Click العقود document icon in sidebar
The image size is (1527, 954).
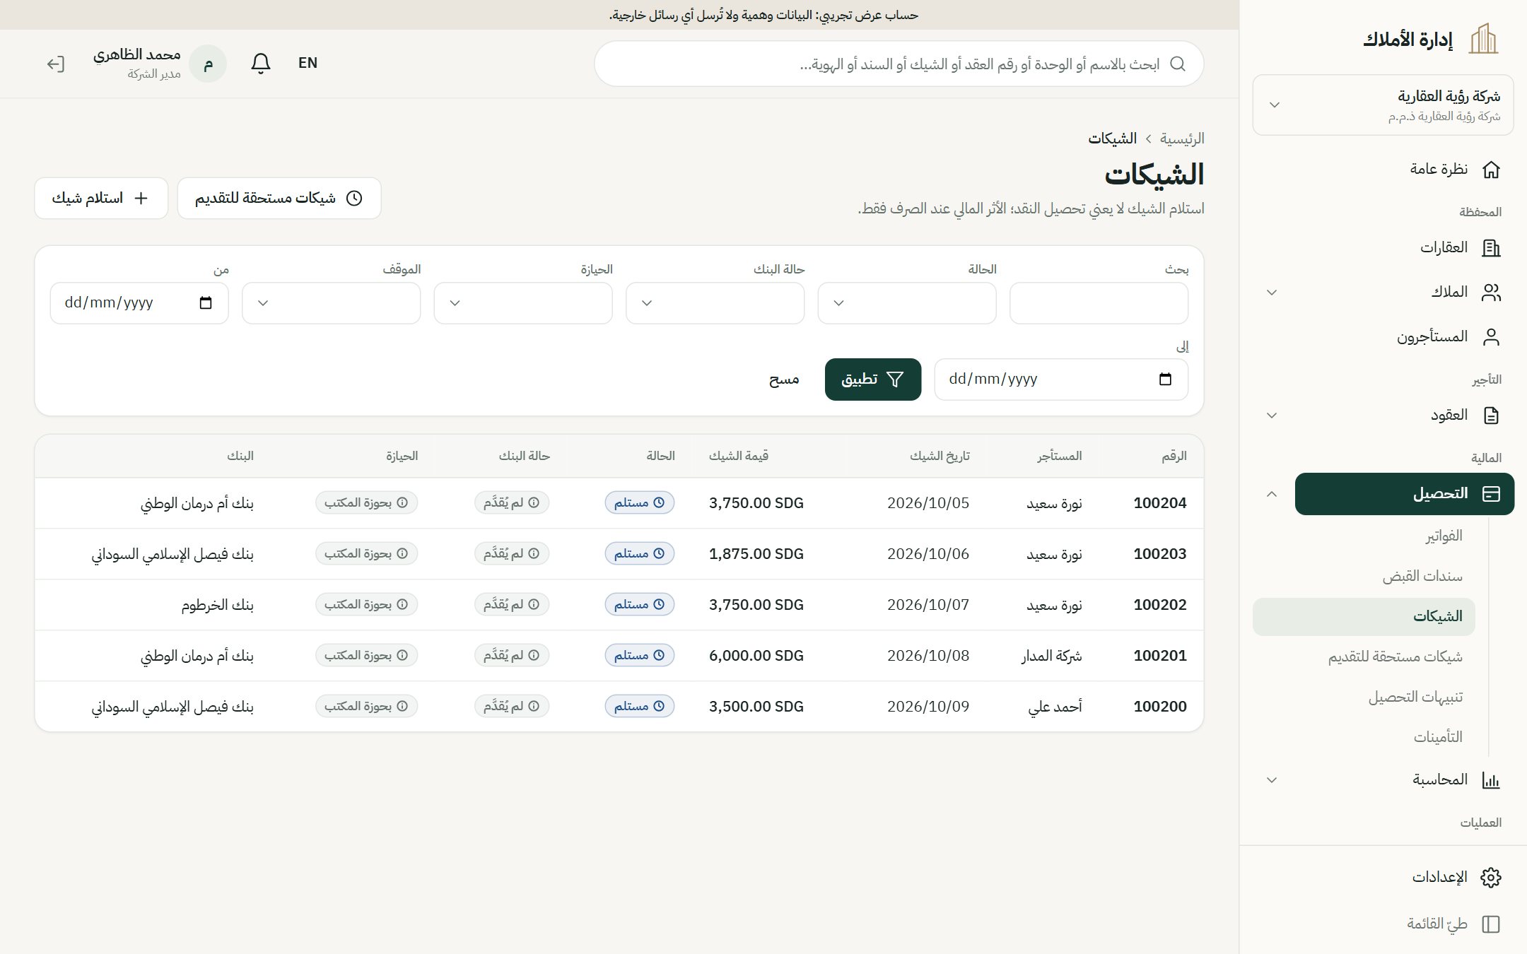[x=1491, y=416]
